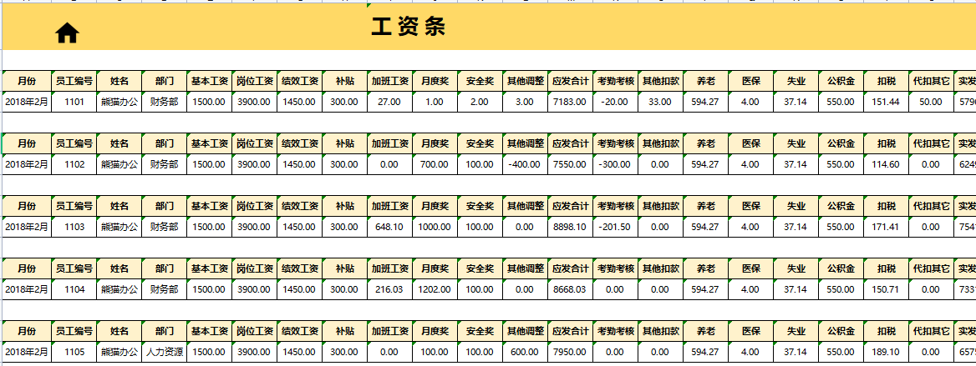This screenshot has height=366, width=976.
Task: Click 月度奖 value 1.00 in row 1101
Action: tap(435, 102)
